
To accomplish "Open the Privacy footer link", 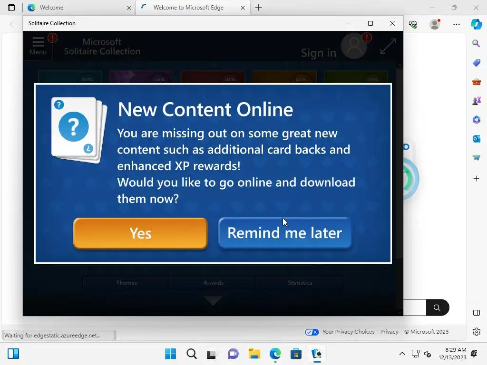I will [x=389, y=332].
